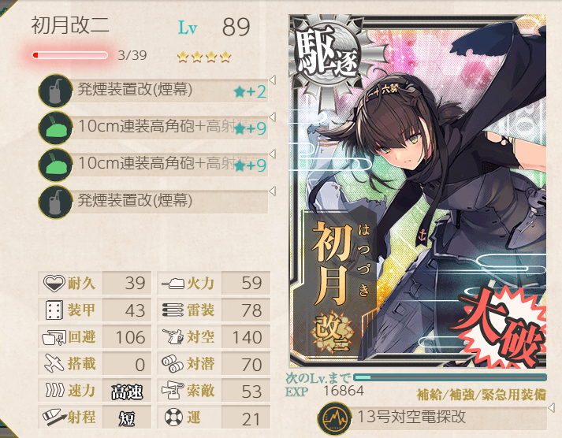Click the 初月改二 ship card illustration
The image size is (562, 438).
(418, 191)
